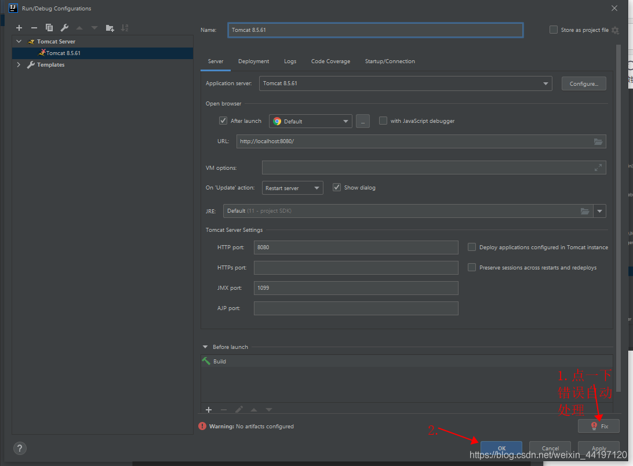Expand the Templates tree node
Viewport: 633px width, 466px height.
click(x=19, y=65)
